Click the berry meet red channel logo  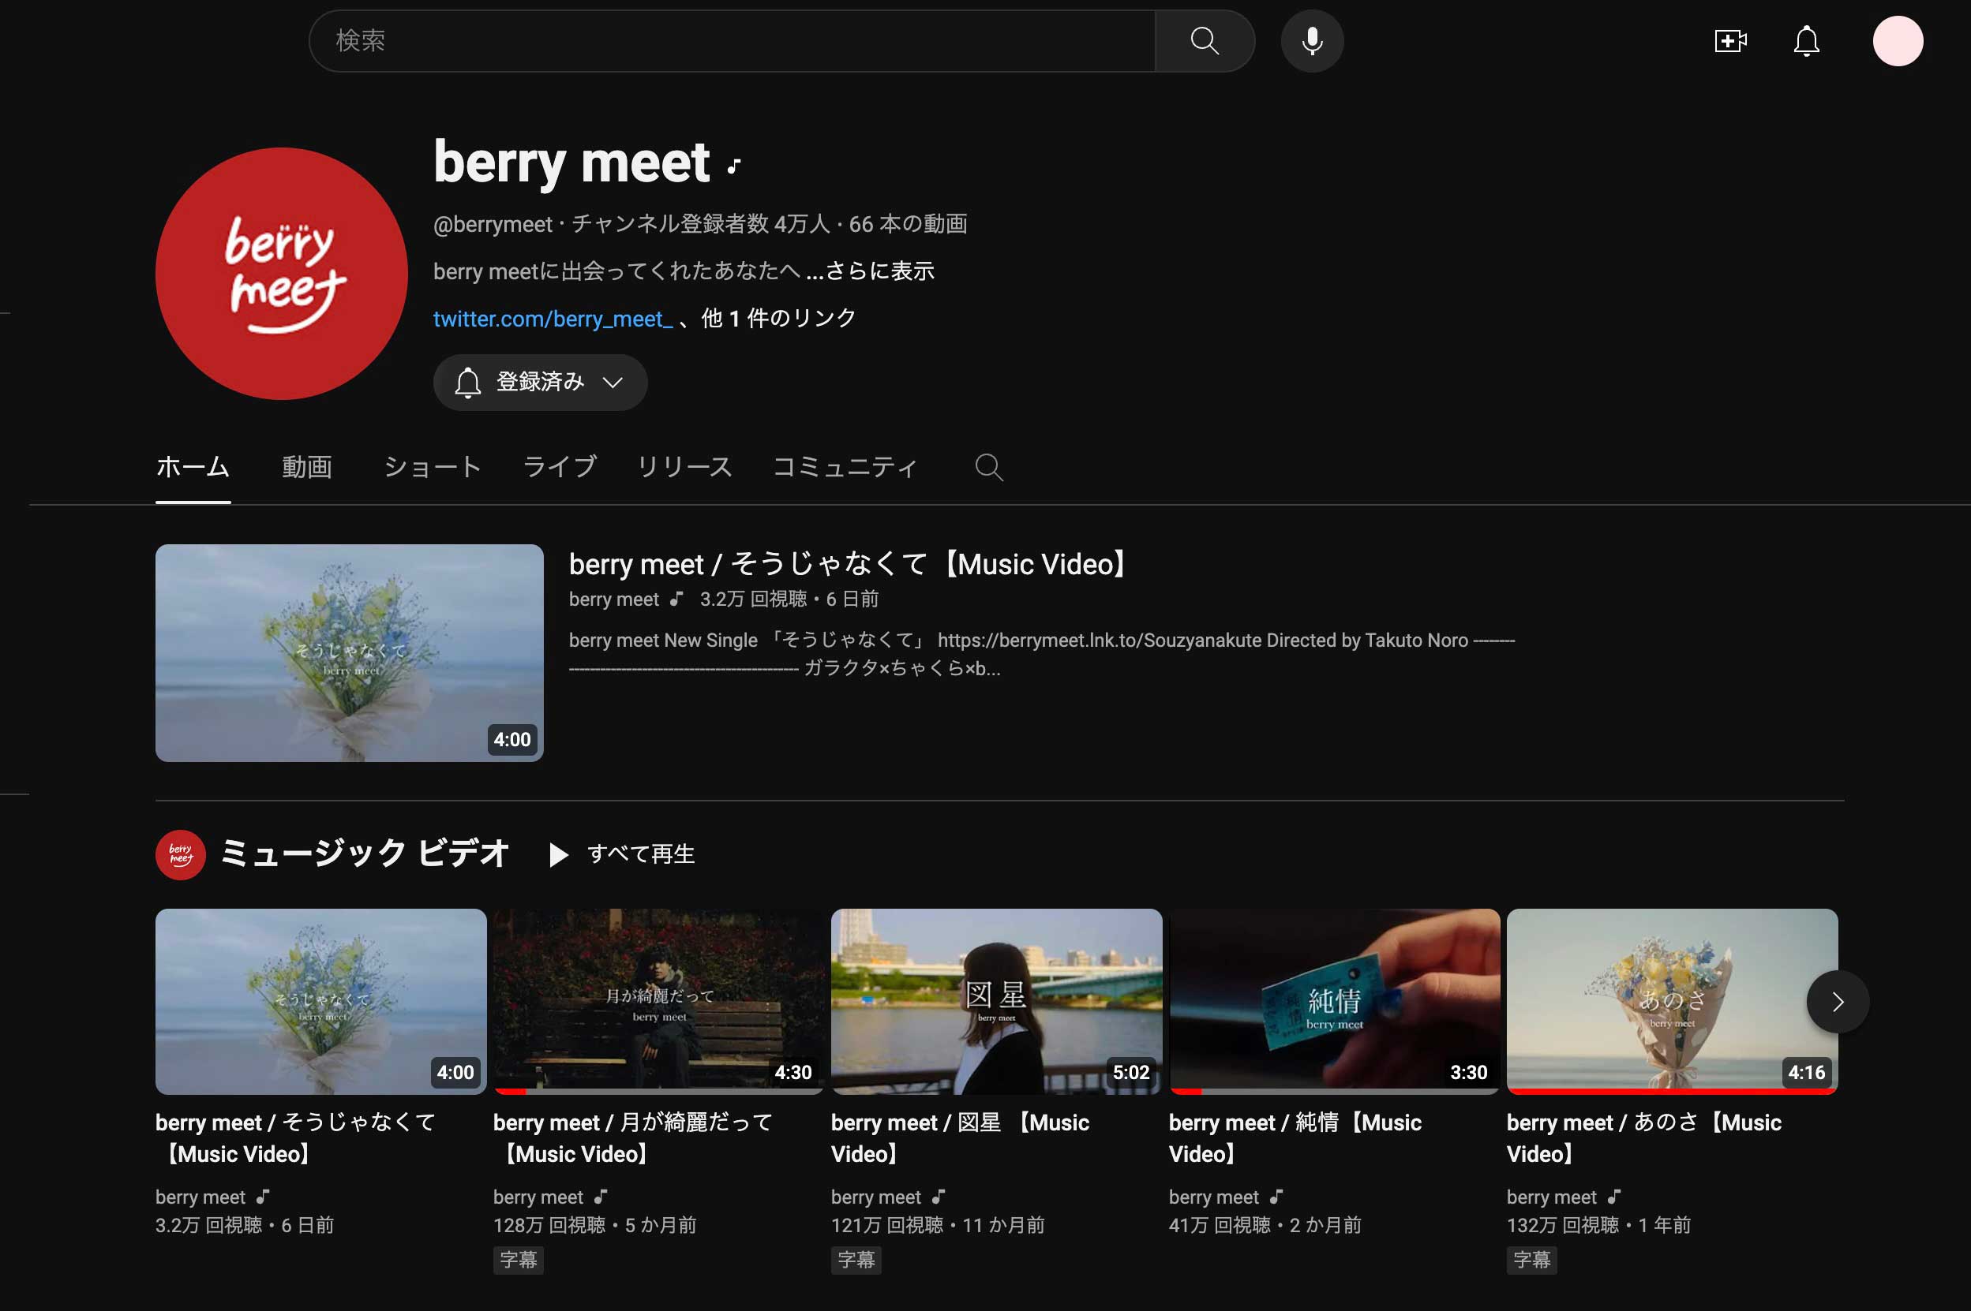click(282, 274)
